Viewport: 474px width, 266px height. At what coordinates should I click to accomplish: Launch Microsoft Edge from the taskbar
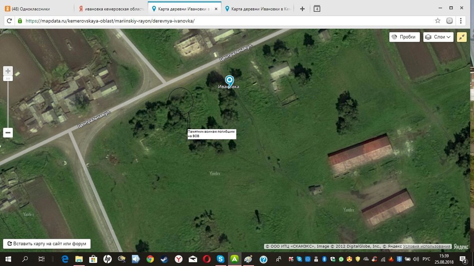65,259
